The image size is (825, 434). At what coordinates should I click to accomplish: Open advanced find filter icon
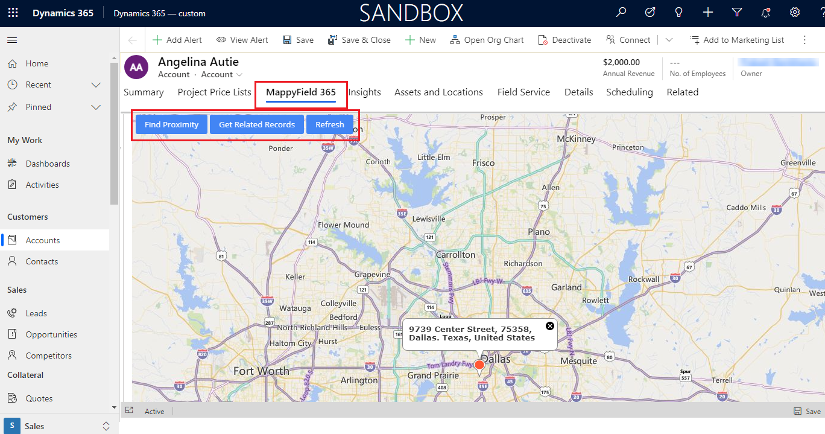[737, 13]
